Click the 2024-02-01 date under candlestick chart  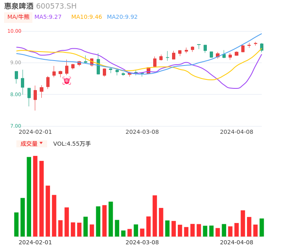point(35,132)
